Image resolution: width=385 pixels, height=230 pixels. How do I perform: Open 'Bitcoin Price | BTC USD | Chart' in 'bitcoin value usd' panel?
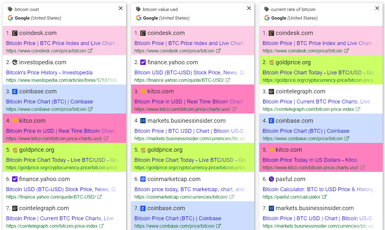click(191, 131)
